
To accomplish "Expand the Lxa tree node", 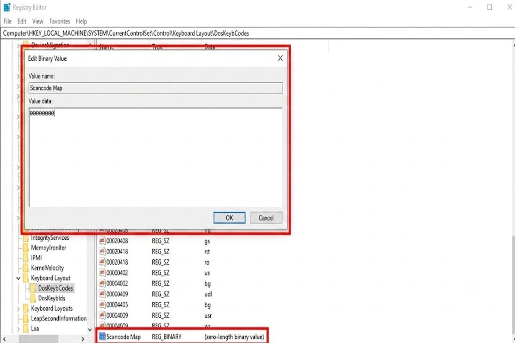I will [x=18, y=329].
